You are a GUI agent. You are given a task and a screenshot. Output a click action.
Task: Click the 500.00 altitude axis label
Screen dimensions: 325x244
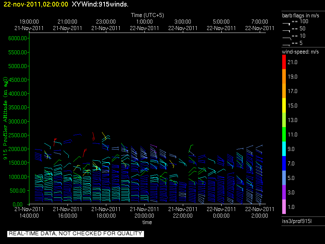[x=18, y=191]
